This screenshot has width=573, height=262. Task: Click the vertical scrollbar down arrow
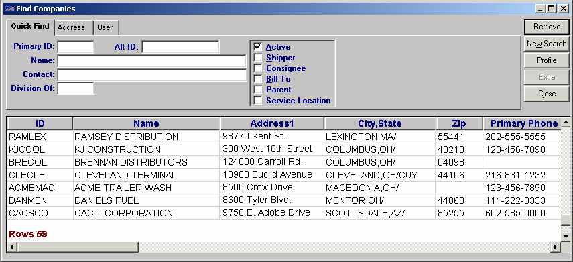pos(566,237)
